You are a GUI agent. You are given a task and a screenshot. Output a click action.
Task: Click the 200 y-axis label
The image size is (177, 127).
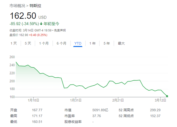coord(12,81)
